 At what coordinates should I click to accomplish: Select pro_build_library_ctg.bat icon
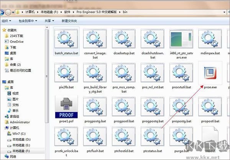(x=95, y=72)
